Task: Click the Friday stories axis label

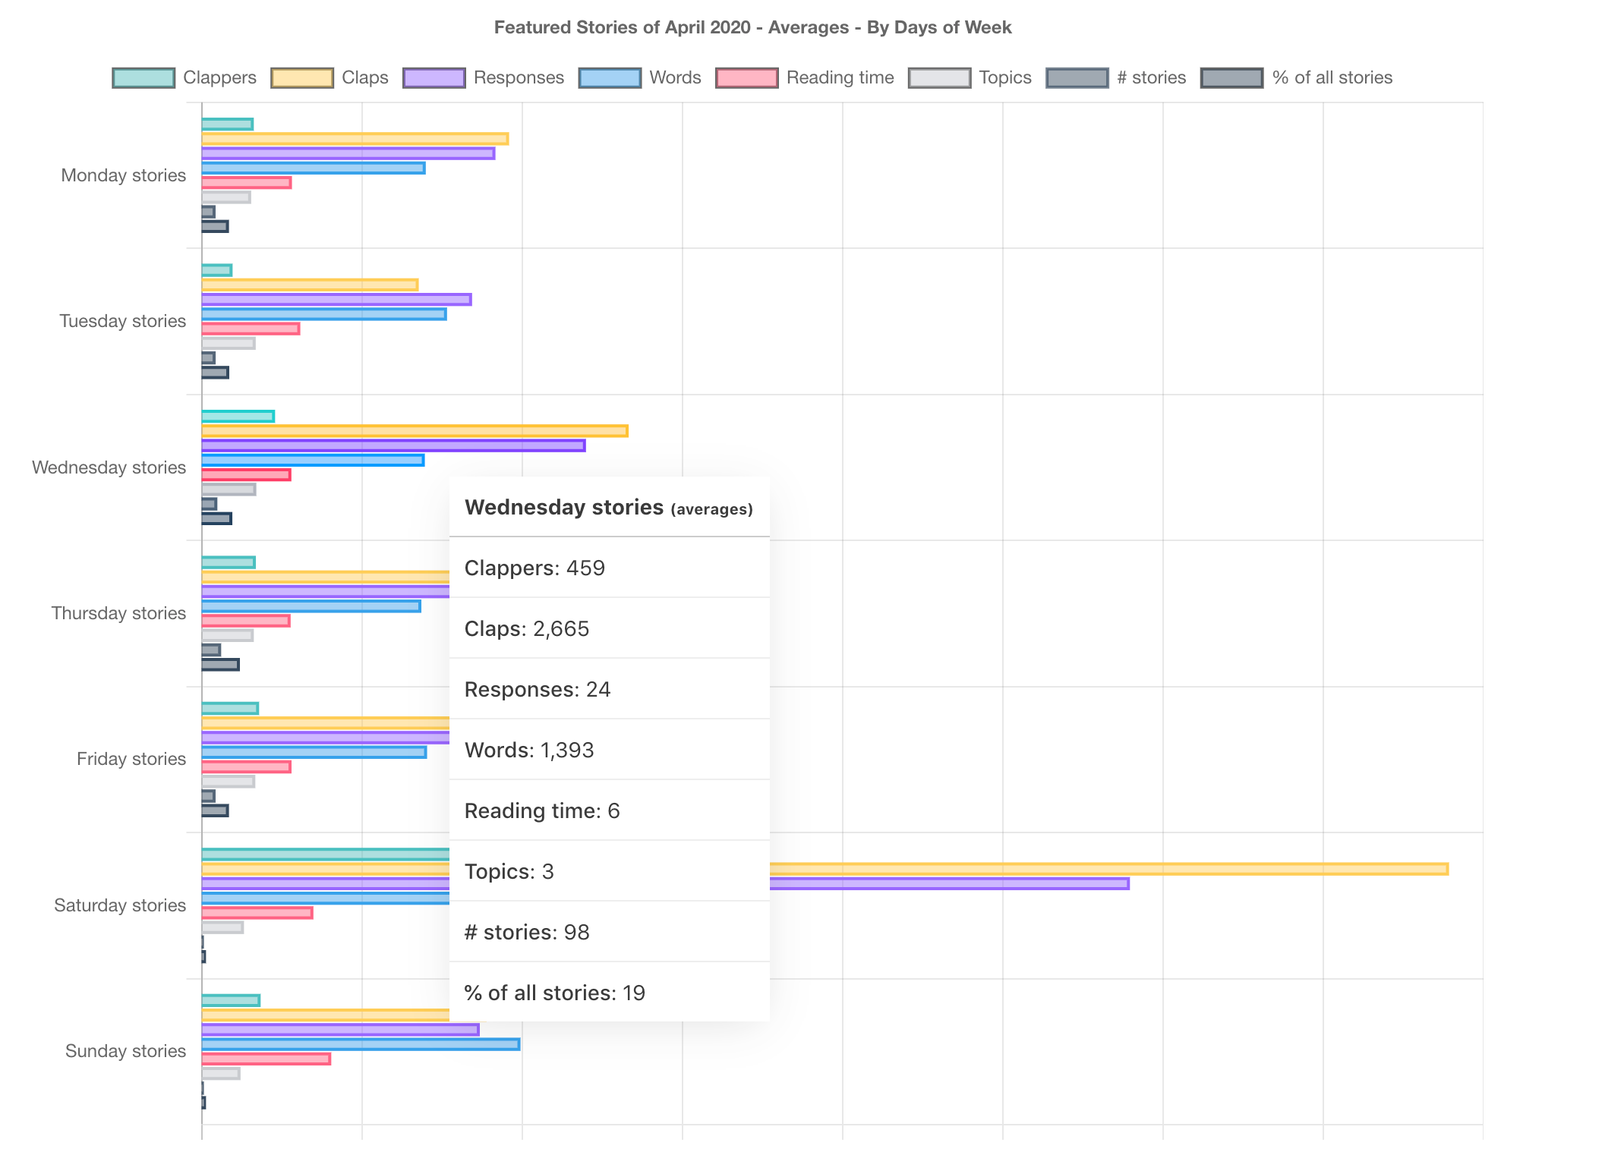Action: click(x=131, y=759)
